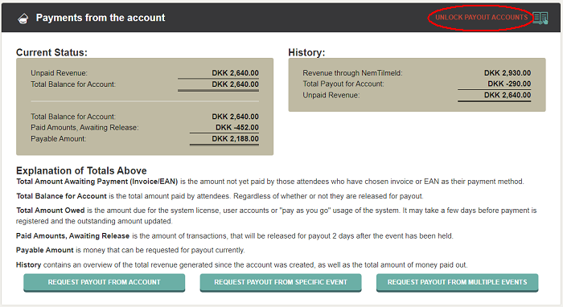Viewport: 563px width, 307px height.
Task: Select Total Payout for Account value DKK -290.00
Action: (509, 84)
